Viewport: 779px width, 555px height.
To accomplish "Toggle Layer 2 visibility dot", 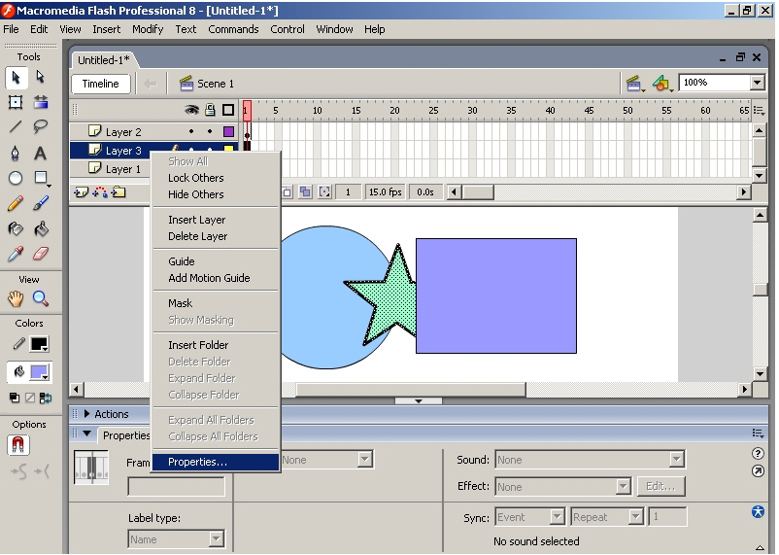I will pos(191,132).
